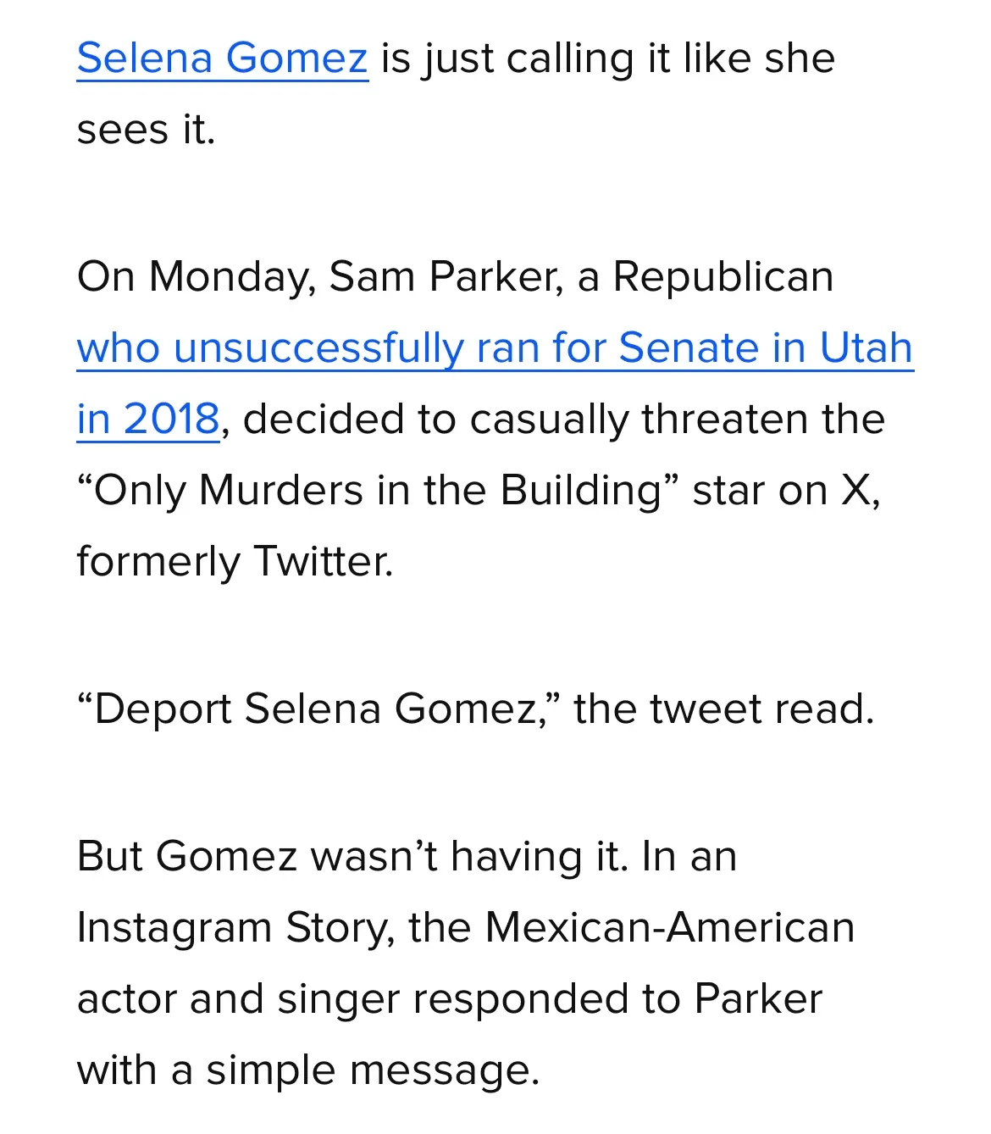The width and height of the screenshot is (991, 1134).
Task: Click the words "sees it."
Action: [x=146, y=130]
